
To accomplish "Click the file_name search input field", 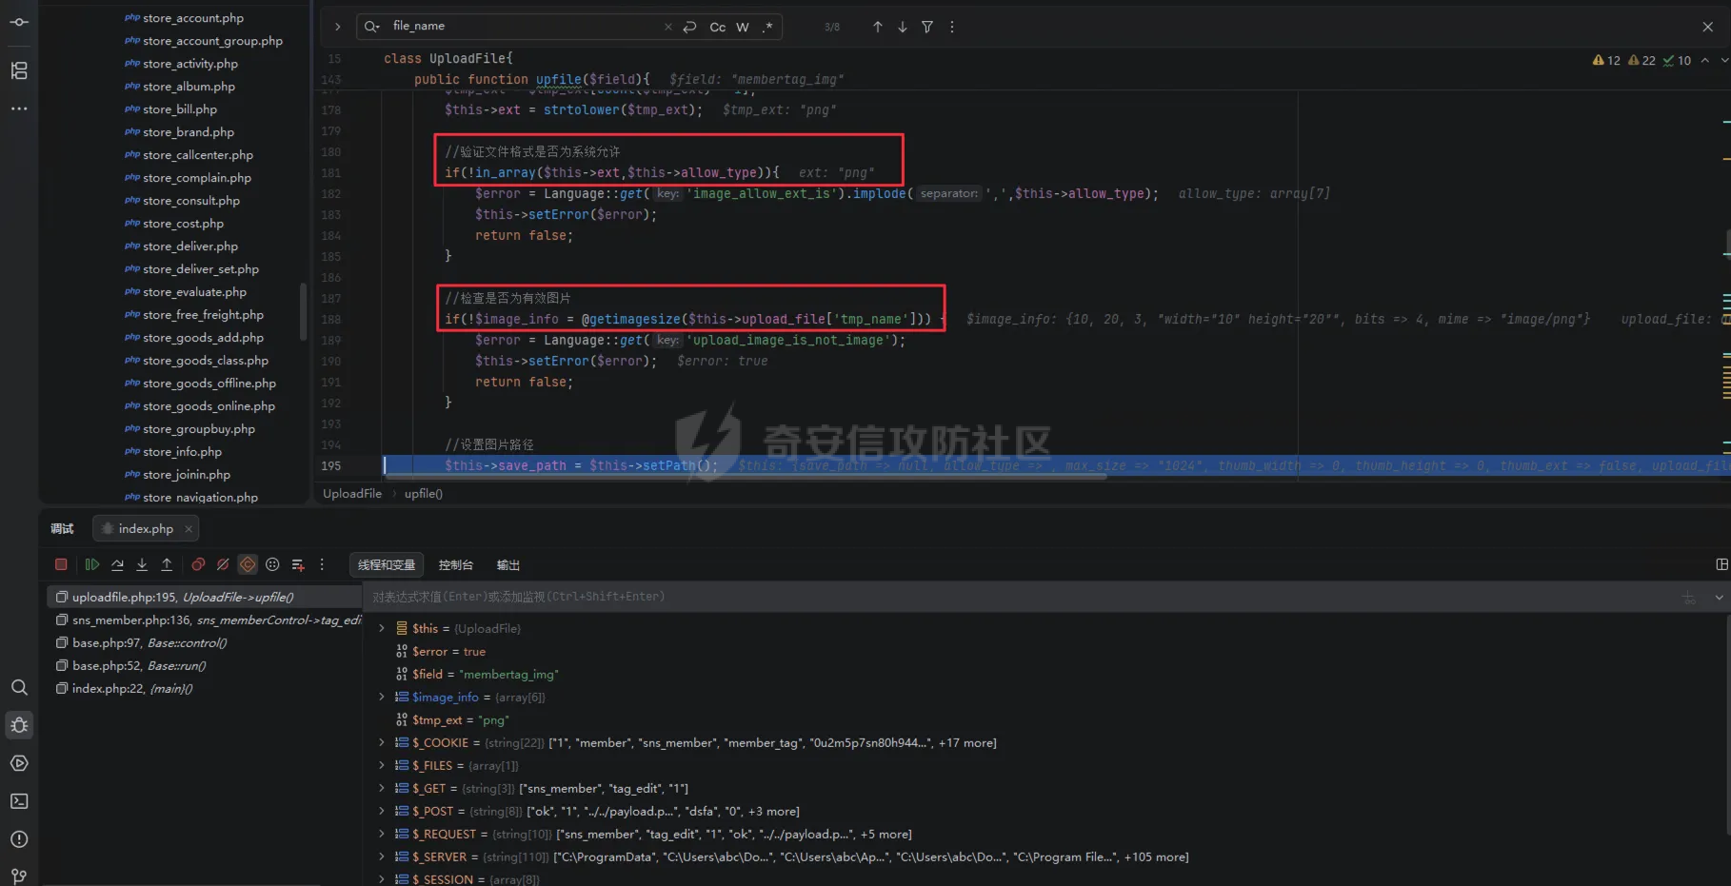I will pos(524,27).
